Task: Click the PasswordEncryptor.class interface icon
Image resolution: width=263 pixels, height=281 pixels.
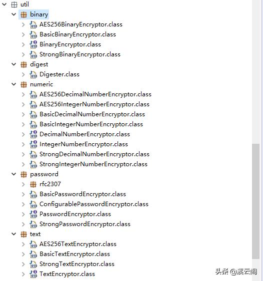Action: pyautogui.click(x=33, y=214)
